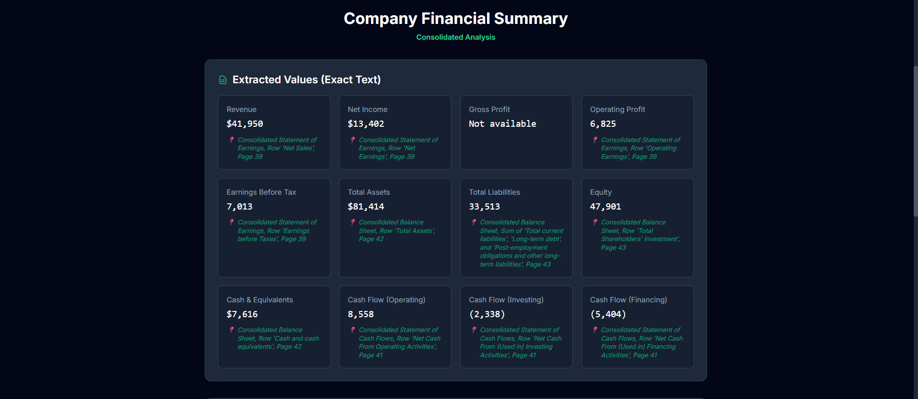The width and height of the screenshot is (918, 399).
Task: Click the Net Income source citation text
Action: click(x=398, y=148)
